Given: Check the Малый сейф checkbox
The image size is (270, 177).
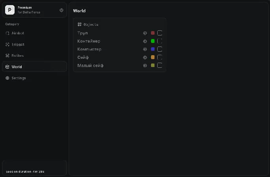Looking at the screenshot, I should tap(160, 65).
